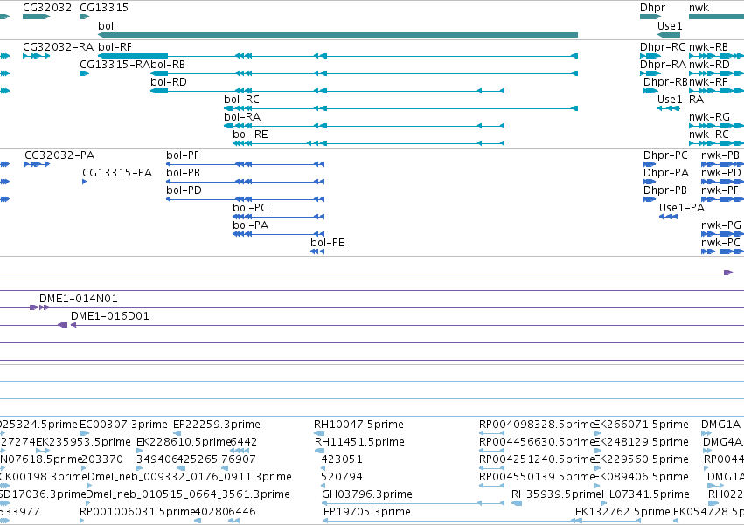Select EST EP19705.3prime
Viewport: 744px width, 525px height.
(452, 521)
